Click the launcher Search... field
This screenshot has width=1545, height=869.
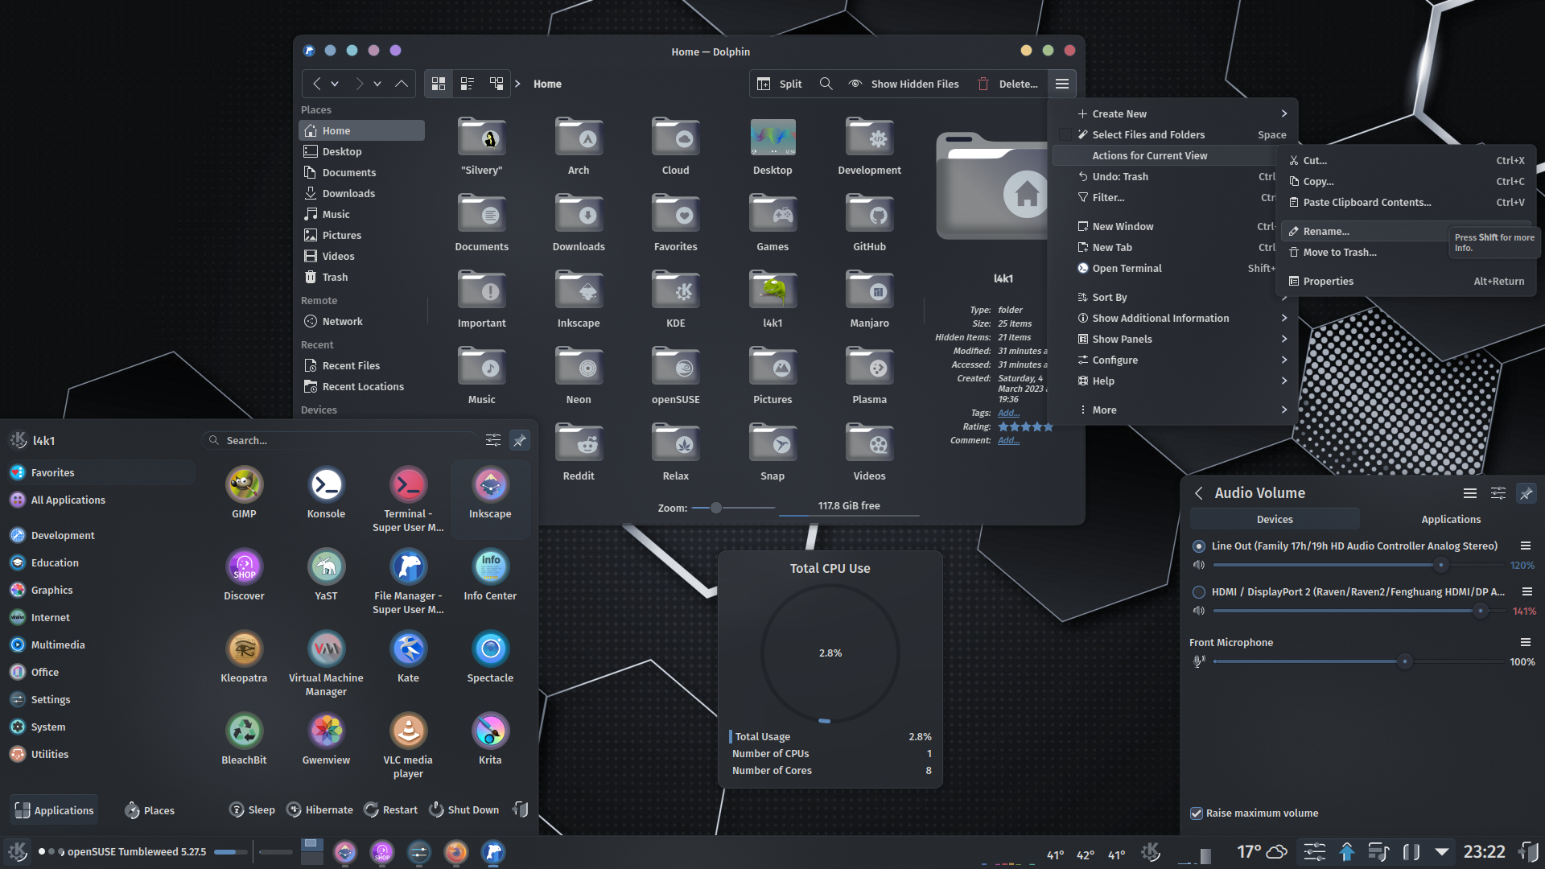coord(340,440)
